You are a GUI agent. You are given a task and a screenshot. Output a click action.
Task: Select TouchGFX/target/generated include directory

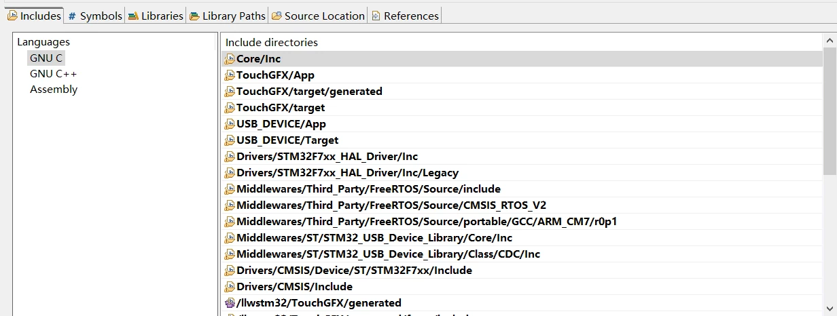pyautogui.click(x=521, y=92)
